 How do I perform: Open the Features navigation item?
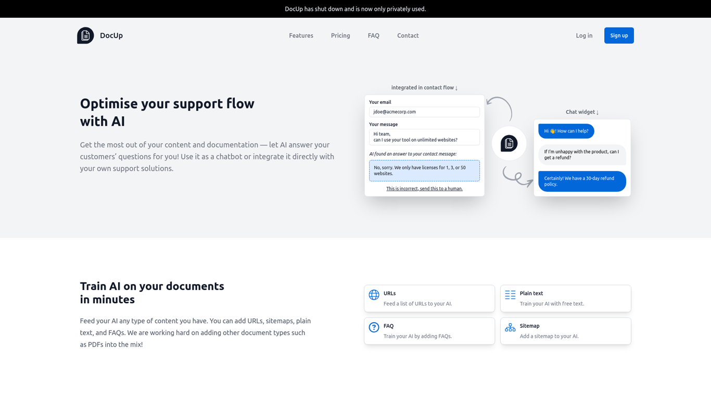(301, 35)
